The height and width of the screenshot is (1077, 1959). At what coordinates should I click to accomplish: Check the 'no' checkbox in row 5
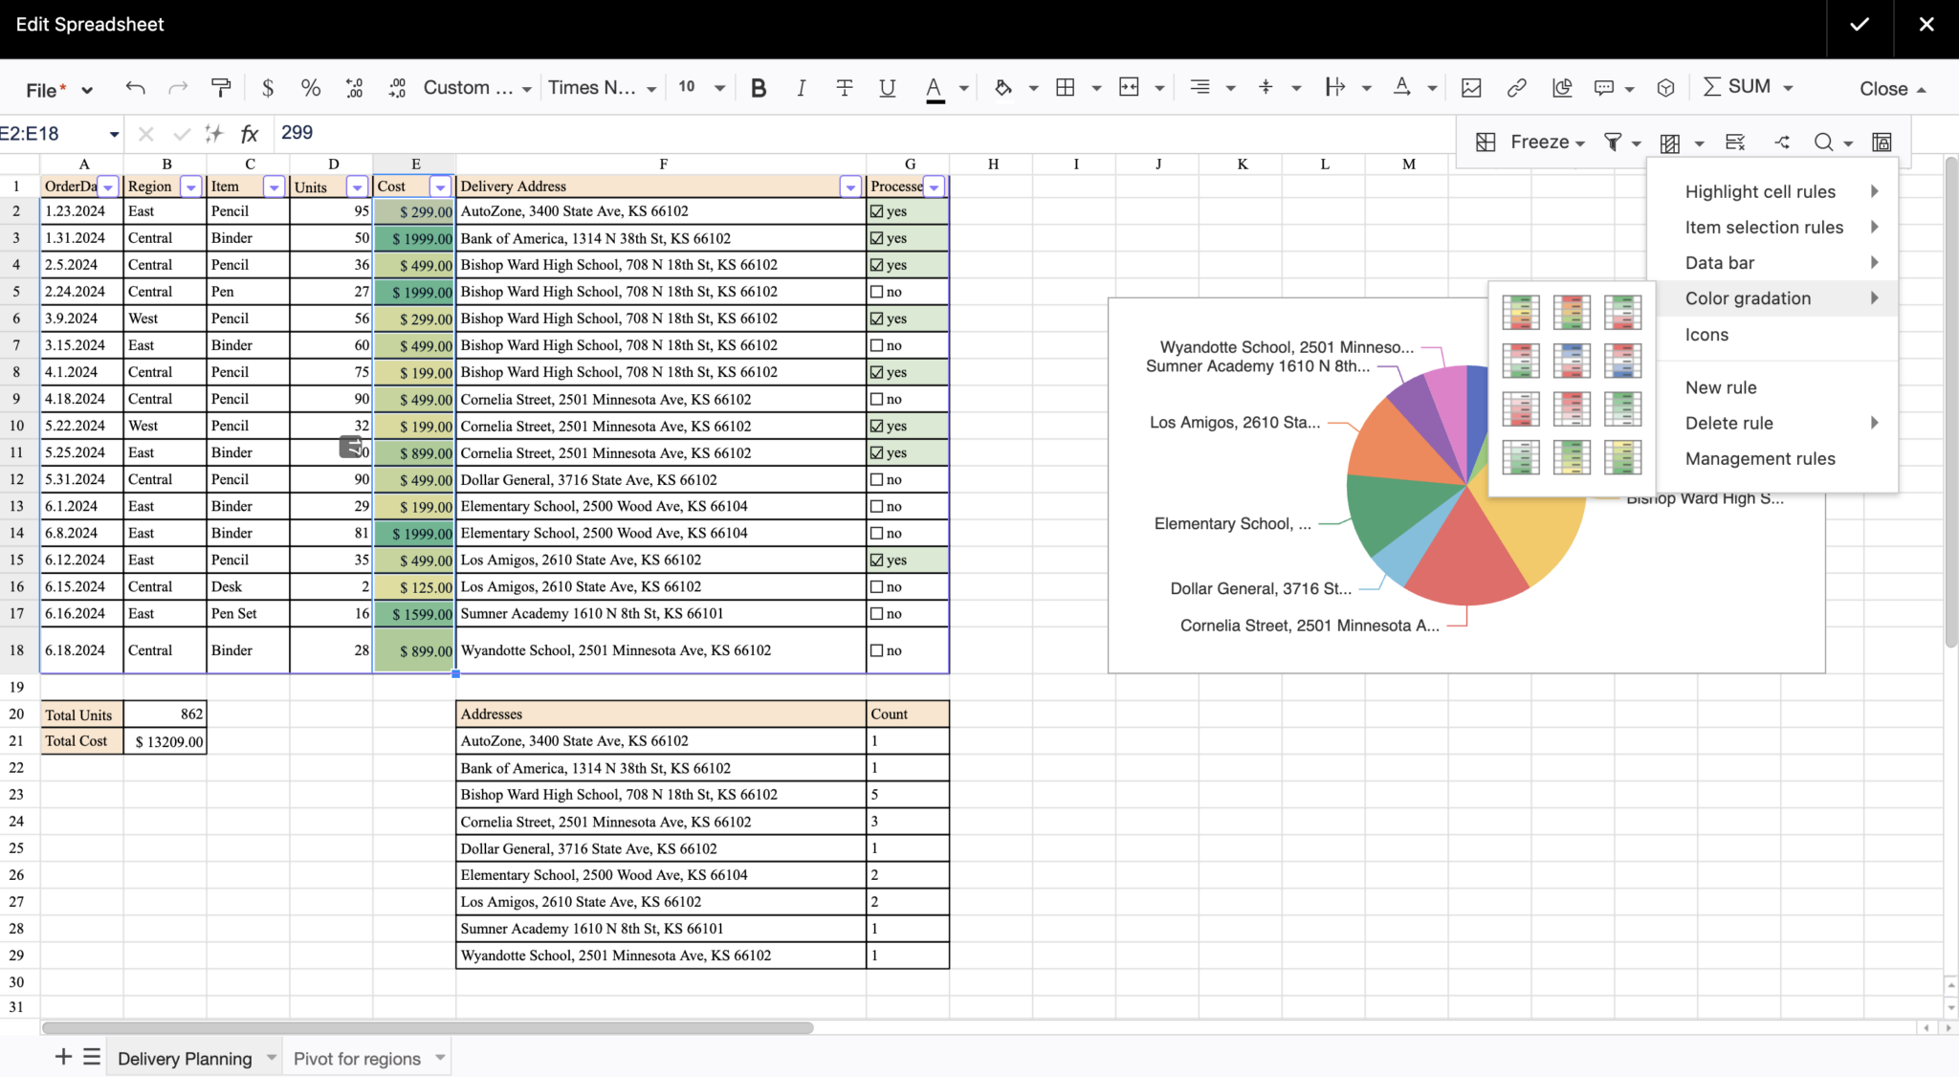pos(878,291)
